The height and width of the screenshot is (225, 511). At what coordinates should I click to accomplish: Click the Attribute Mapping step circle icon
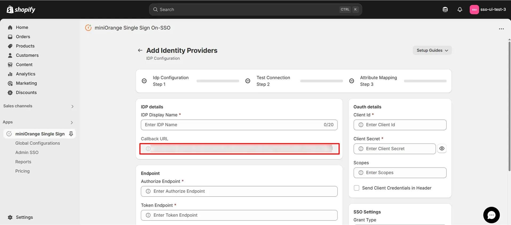tap(351, 81)
